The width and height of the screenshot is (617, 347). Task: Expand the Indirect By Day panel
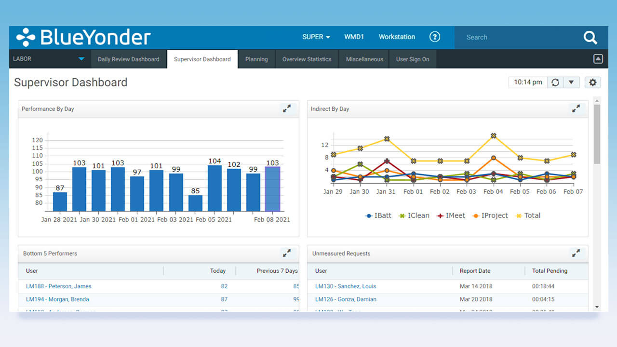[576, 109]
